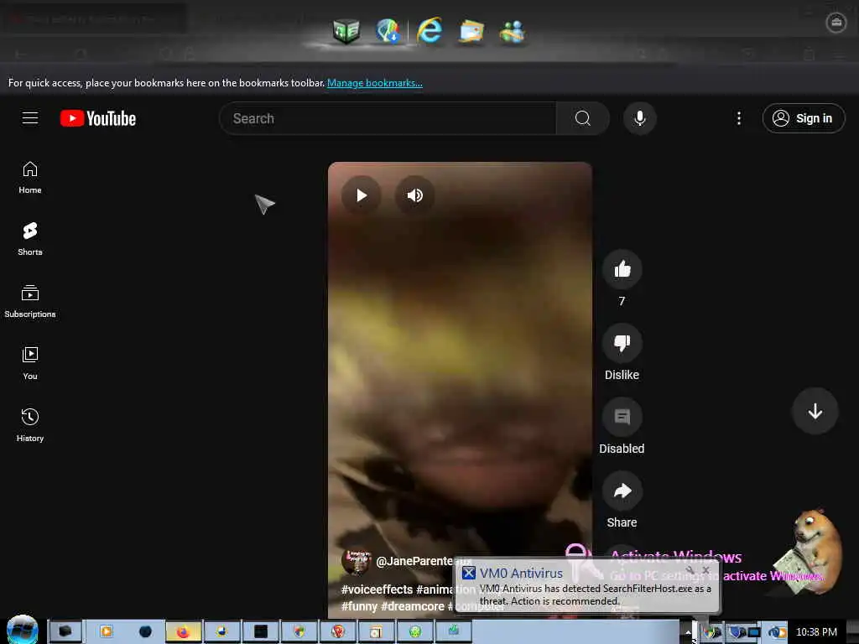Image resolution: width=859 pixels, height=644 pixels.
Task: Dislike this Short with thumbs down
Action: click(x=622, y=343)
